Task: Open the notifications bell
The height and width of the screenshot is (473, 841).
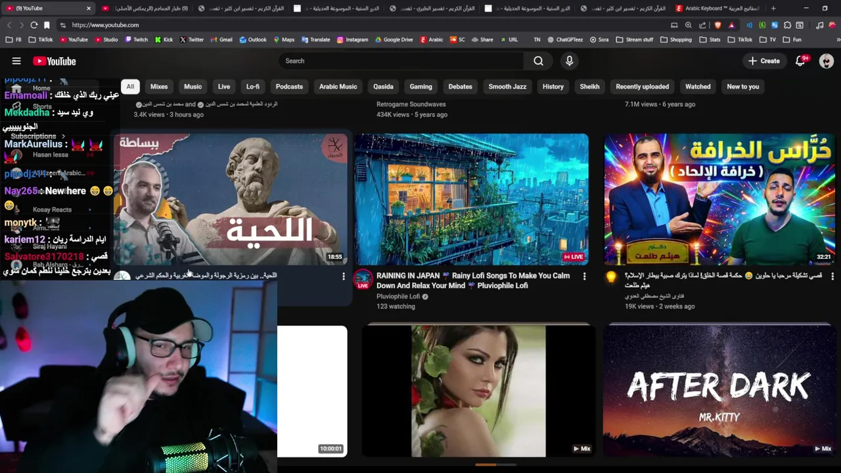Action: pyautogui.click(x=800, y=61)
